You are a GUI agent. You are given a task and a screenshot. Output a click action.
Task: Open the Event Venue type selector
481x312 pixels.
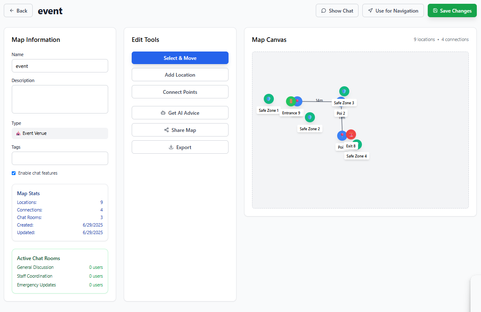(60, 133)
